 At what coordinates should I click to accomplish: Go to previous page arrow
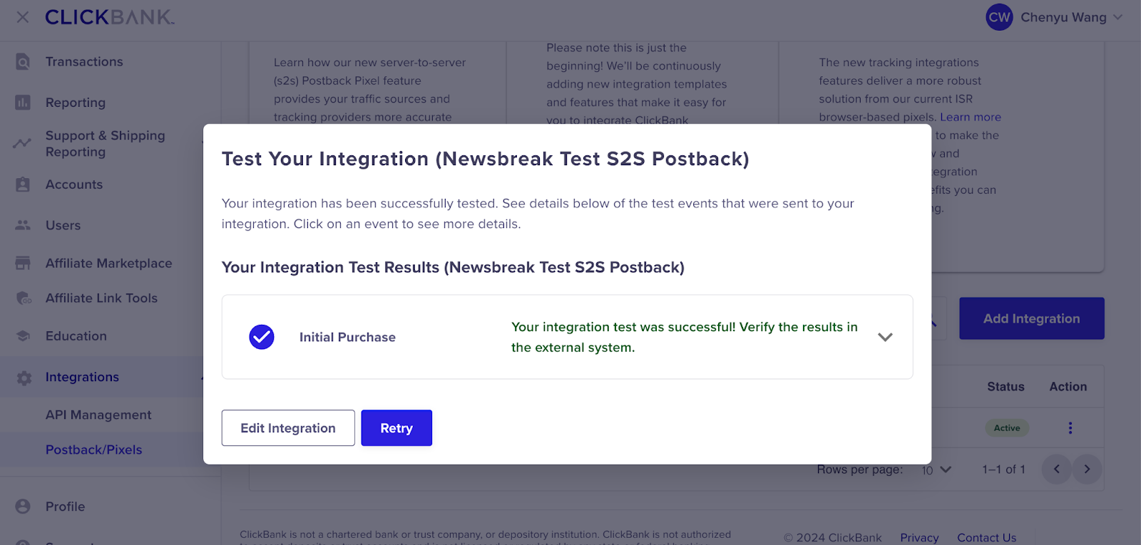[1056, 469]
